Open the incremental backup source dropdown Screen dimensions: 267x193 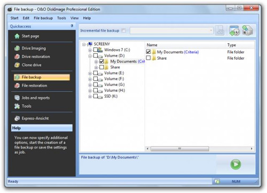point(171,30)
